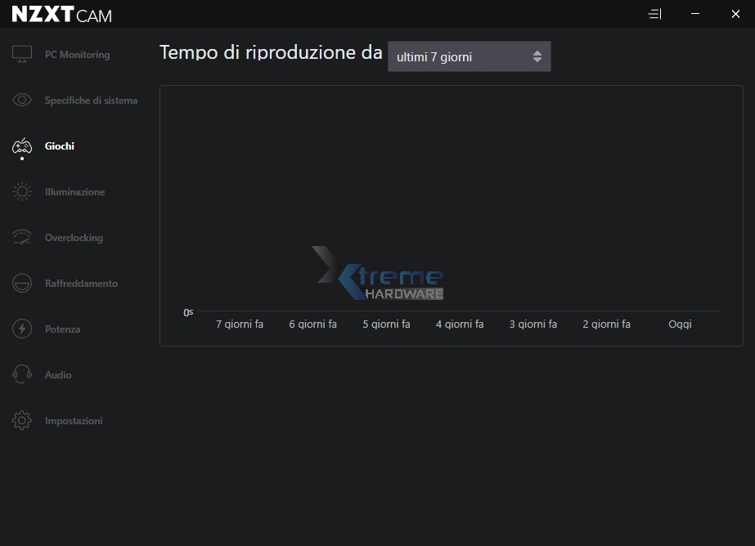Select the Impostazioni text label
Image resolution: width=755 pixels, height=546 pixels.
pos(74,421)
